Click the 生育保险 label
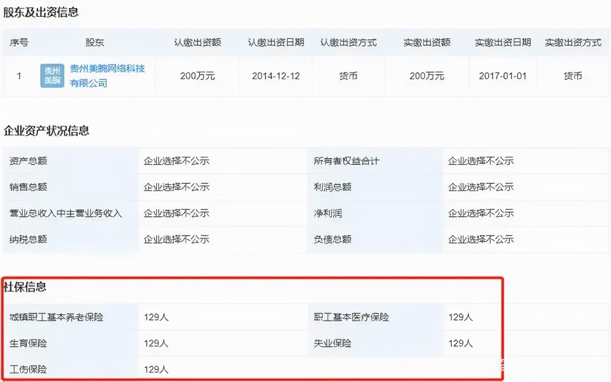The image size is (611, 382). (28, 343)
